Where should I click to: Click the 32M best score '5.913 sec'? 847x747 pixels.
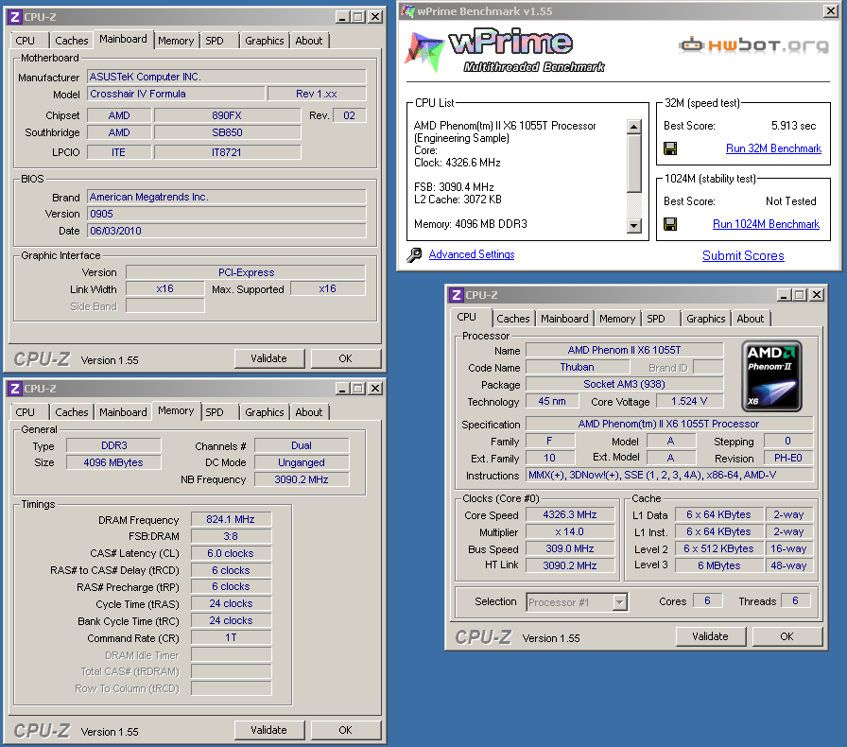tap(793, 126)
